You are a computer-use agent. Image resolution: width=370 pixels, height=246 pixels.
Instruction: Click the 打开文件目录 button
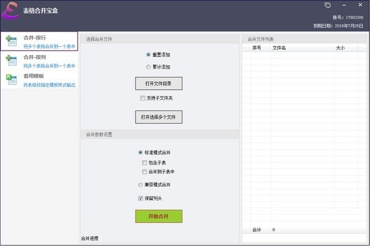coord(158,83)
